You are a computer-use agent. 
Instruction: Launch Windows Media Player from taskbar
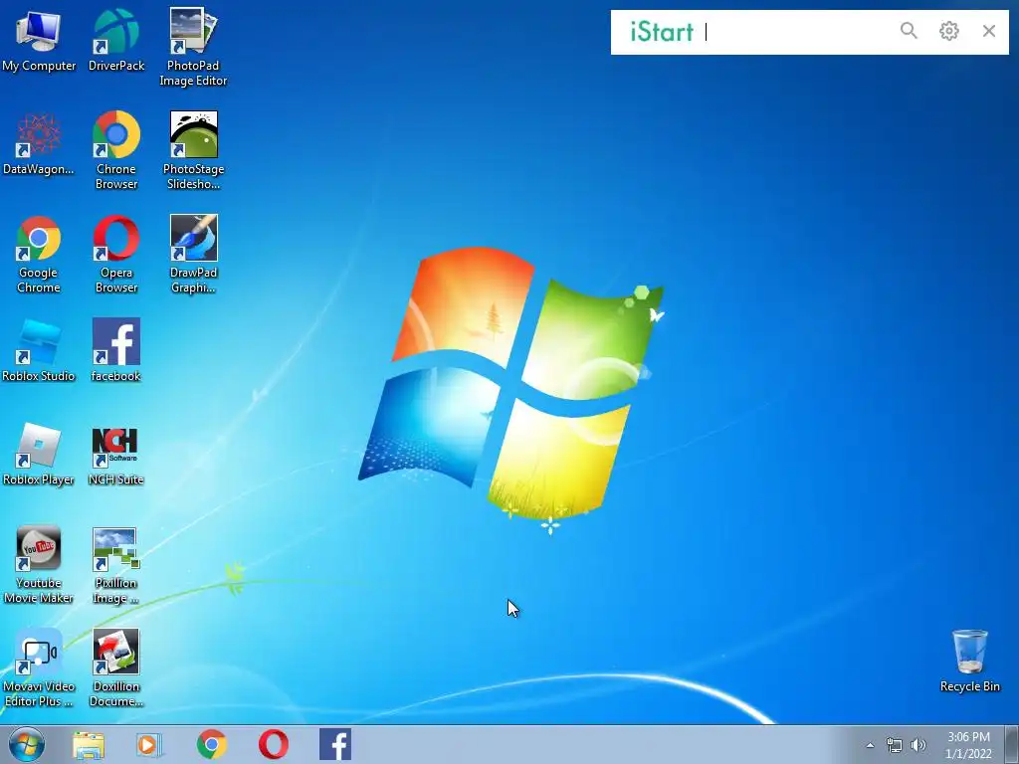149,745
